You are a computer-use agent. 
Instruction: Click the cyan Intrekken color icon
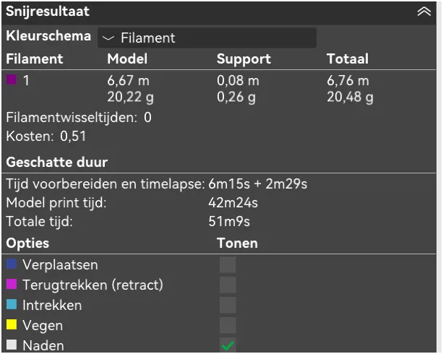[12, 305]
